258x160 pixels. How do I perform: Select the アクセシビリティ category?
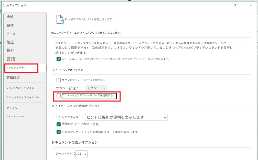25,68
